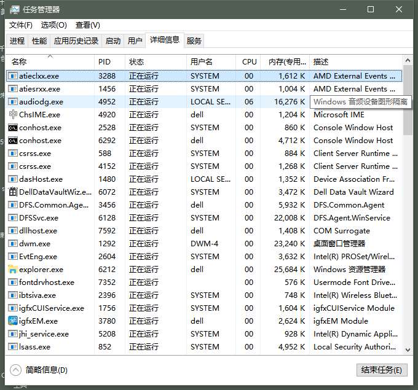Click the ChsIME.exe input method icon
418x390 pixels.
[12, 115]
